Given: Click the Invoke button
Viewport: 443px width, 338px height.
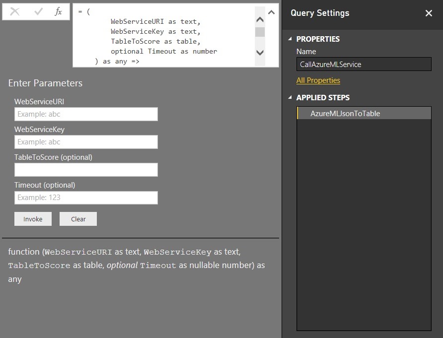Looking at the screenshot, I should [33, 219].
